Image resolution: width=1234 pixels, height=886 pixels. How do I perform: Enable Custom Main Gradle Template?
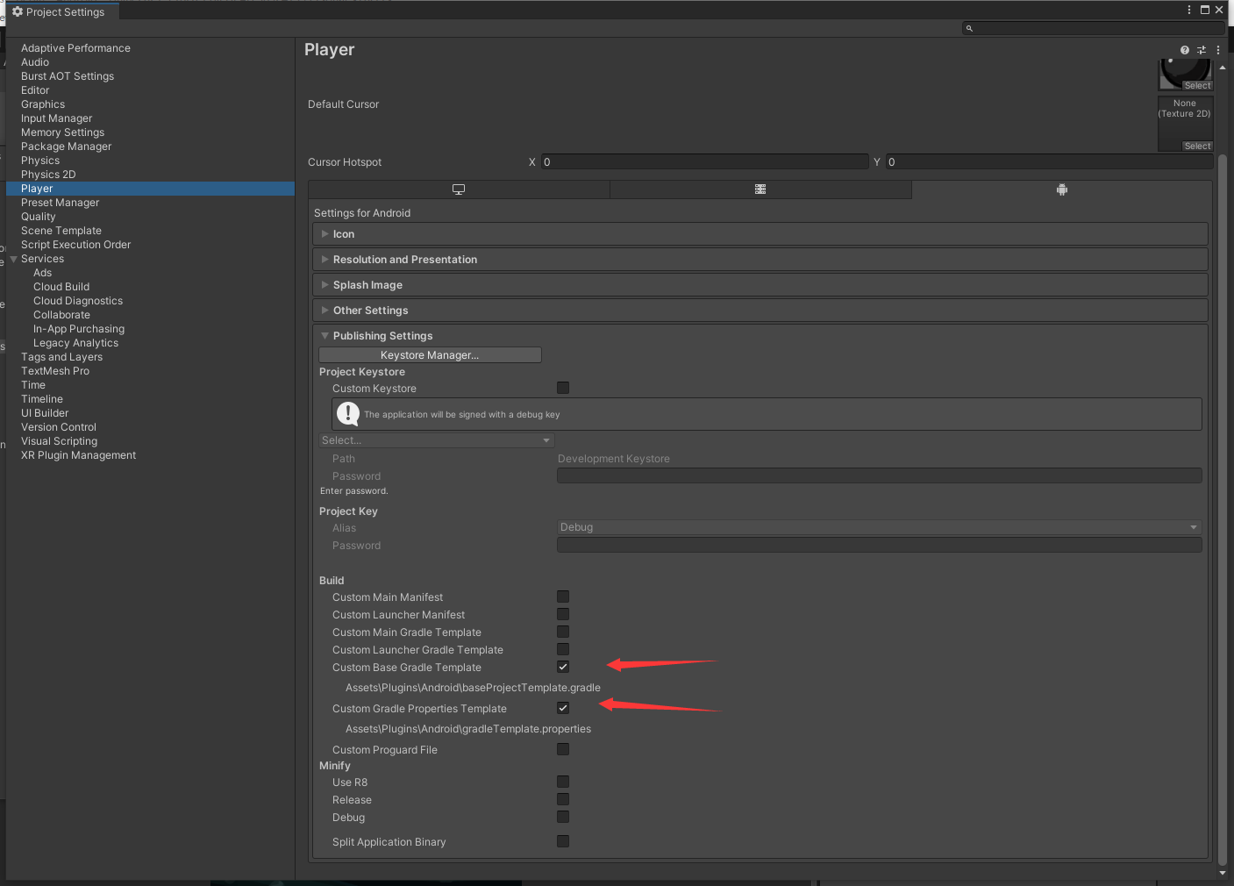pyautogui.click(x=563, y=632)
